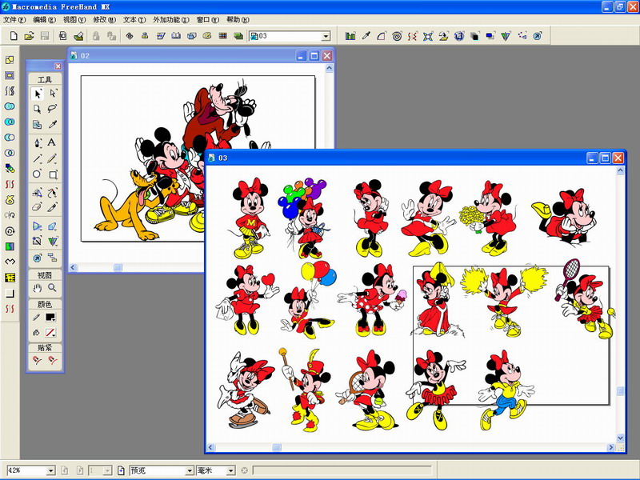Click the 03 window horizontal scrollbar thumb
Image resolution: width=640 pixels, height=480 pixels.
point(276,447)
